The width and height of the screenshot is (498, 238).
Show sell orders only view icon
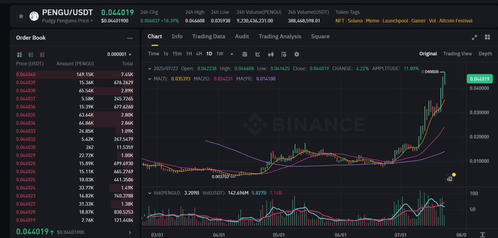[x=42, y=54]
